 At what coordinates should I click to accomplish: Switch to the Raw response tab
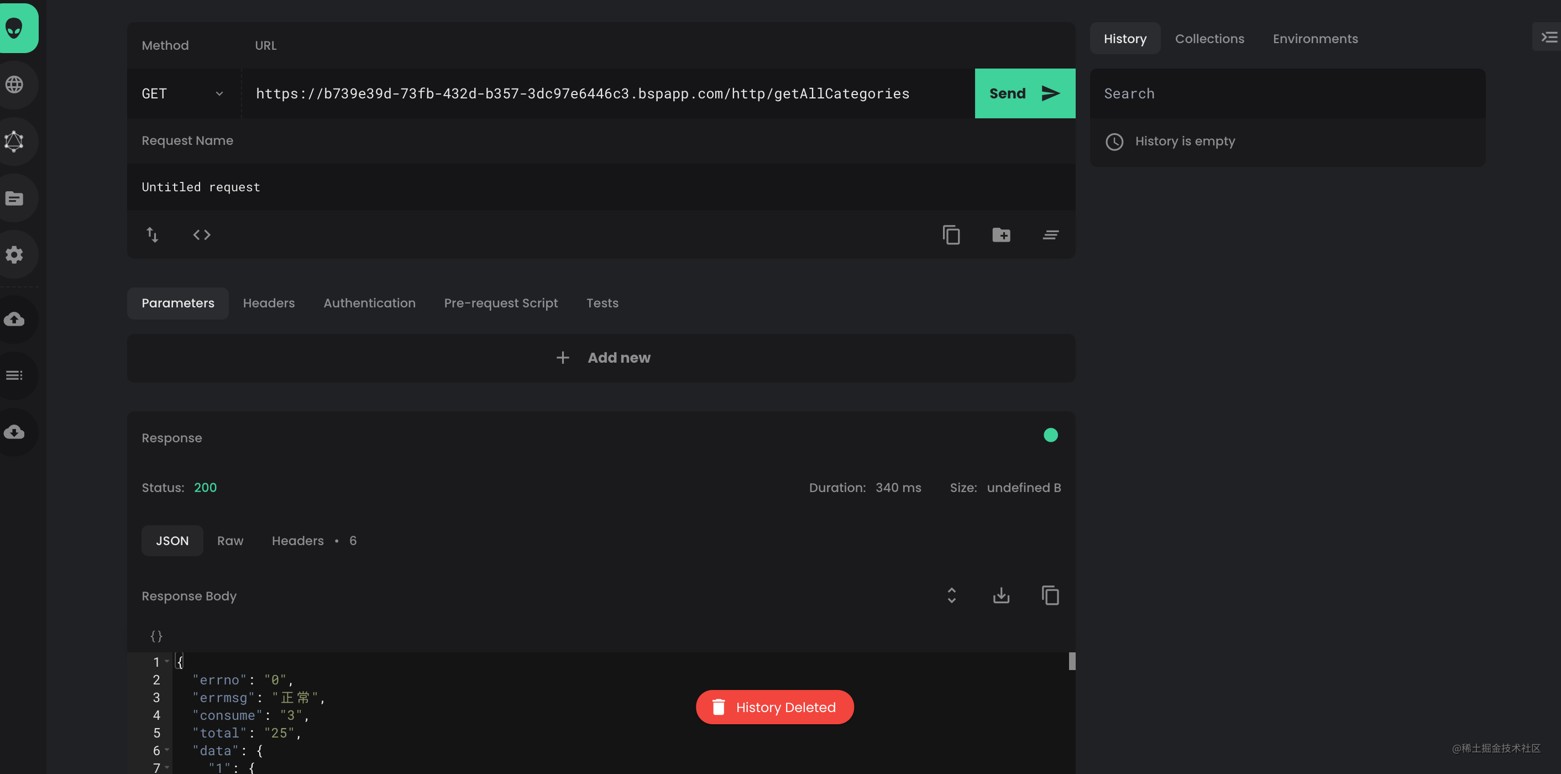[x=230, y=540]
